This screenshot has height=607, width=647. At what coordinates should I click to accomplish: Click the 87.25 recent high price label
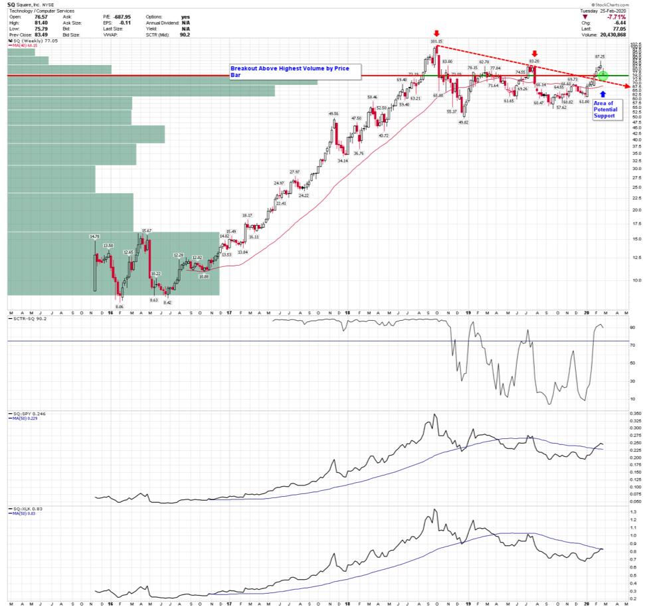[599, 56]
